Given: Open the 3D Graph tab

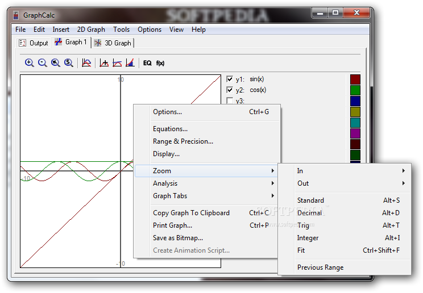Looking at the screenshot, I should coord(113,43).
